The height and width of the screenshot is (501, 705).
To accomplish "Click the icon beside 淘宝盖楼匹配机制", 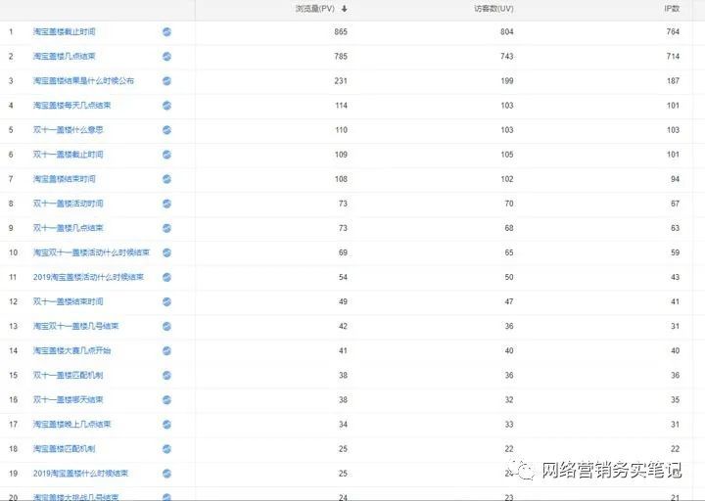I will pos(166,449).
